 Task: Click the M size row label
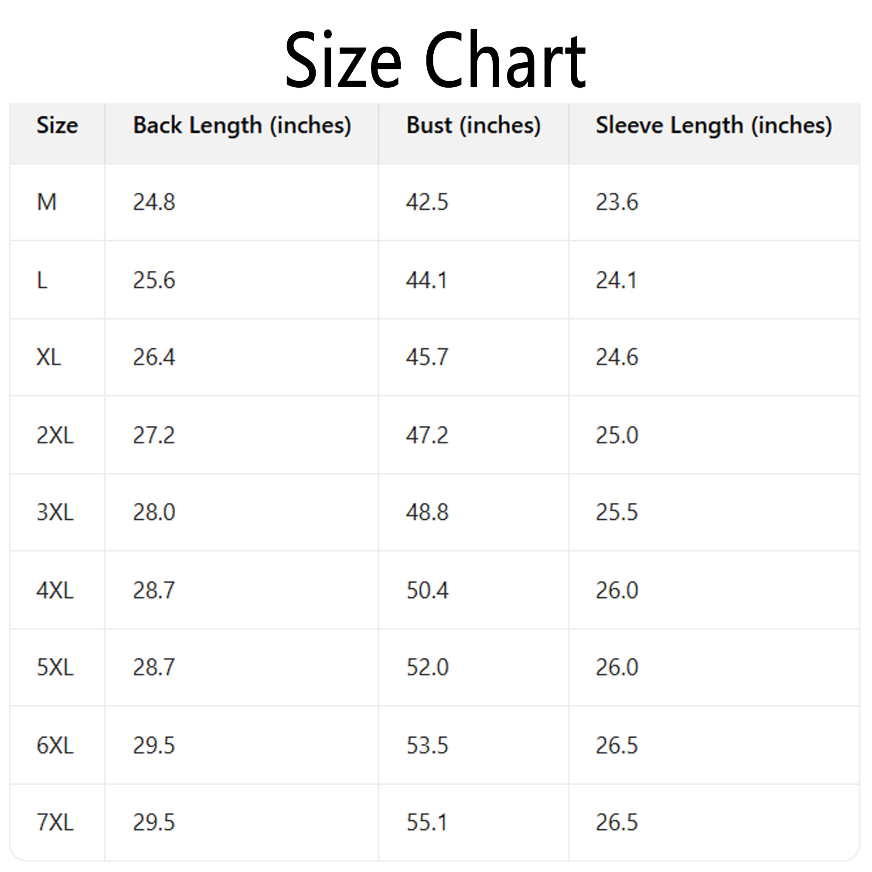tap(47, 202)
